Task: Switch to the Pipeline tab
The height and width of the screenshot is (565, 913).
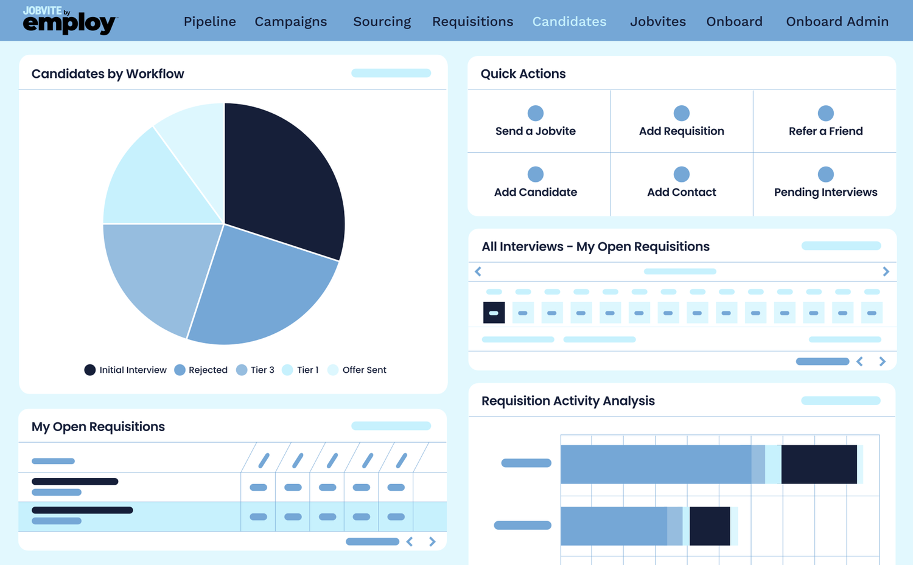Action: (x=209, y=21)
